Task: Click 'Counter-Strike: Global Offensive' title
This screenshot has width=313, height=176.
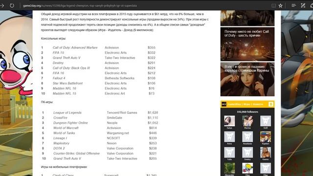Action: 76,153
